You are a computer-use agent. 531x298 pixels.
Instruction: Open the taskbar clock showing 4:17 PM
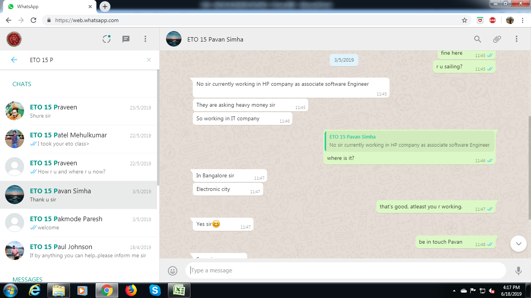tap(512, 291)
